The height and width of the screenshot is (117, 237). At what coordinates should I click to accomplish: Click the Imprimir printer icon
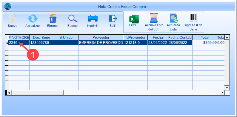(93, 19)
